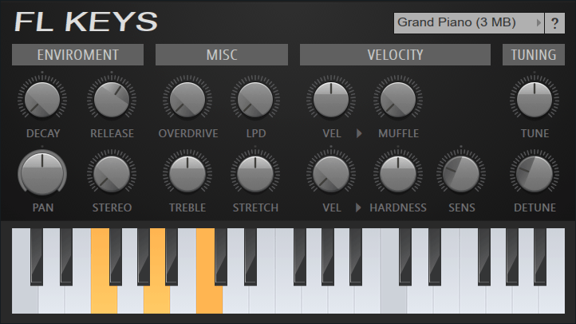Click the arrow between VEL and MUFFLE
The image size is (576, 324).
point(359,133)
